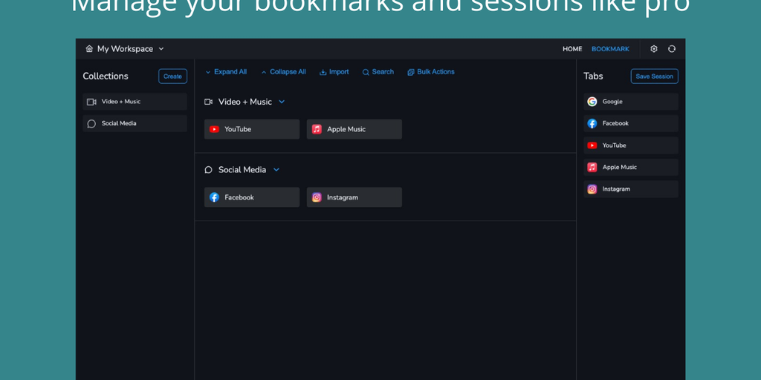761x380 pixels.
Task: Select the Google tab in Tabs panel
Action: tap(631, 102)
